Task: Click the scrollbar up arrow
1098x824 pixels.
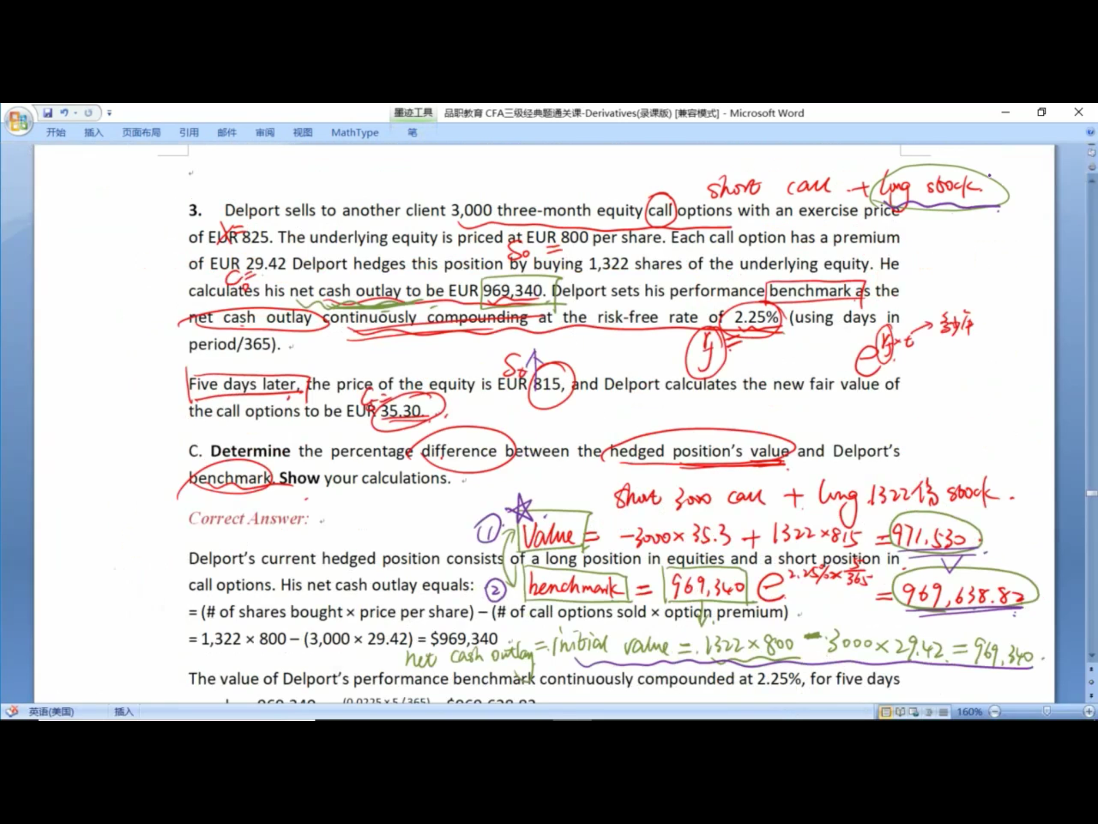Action: 1092,181
